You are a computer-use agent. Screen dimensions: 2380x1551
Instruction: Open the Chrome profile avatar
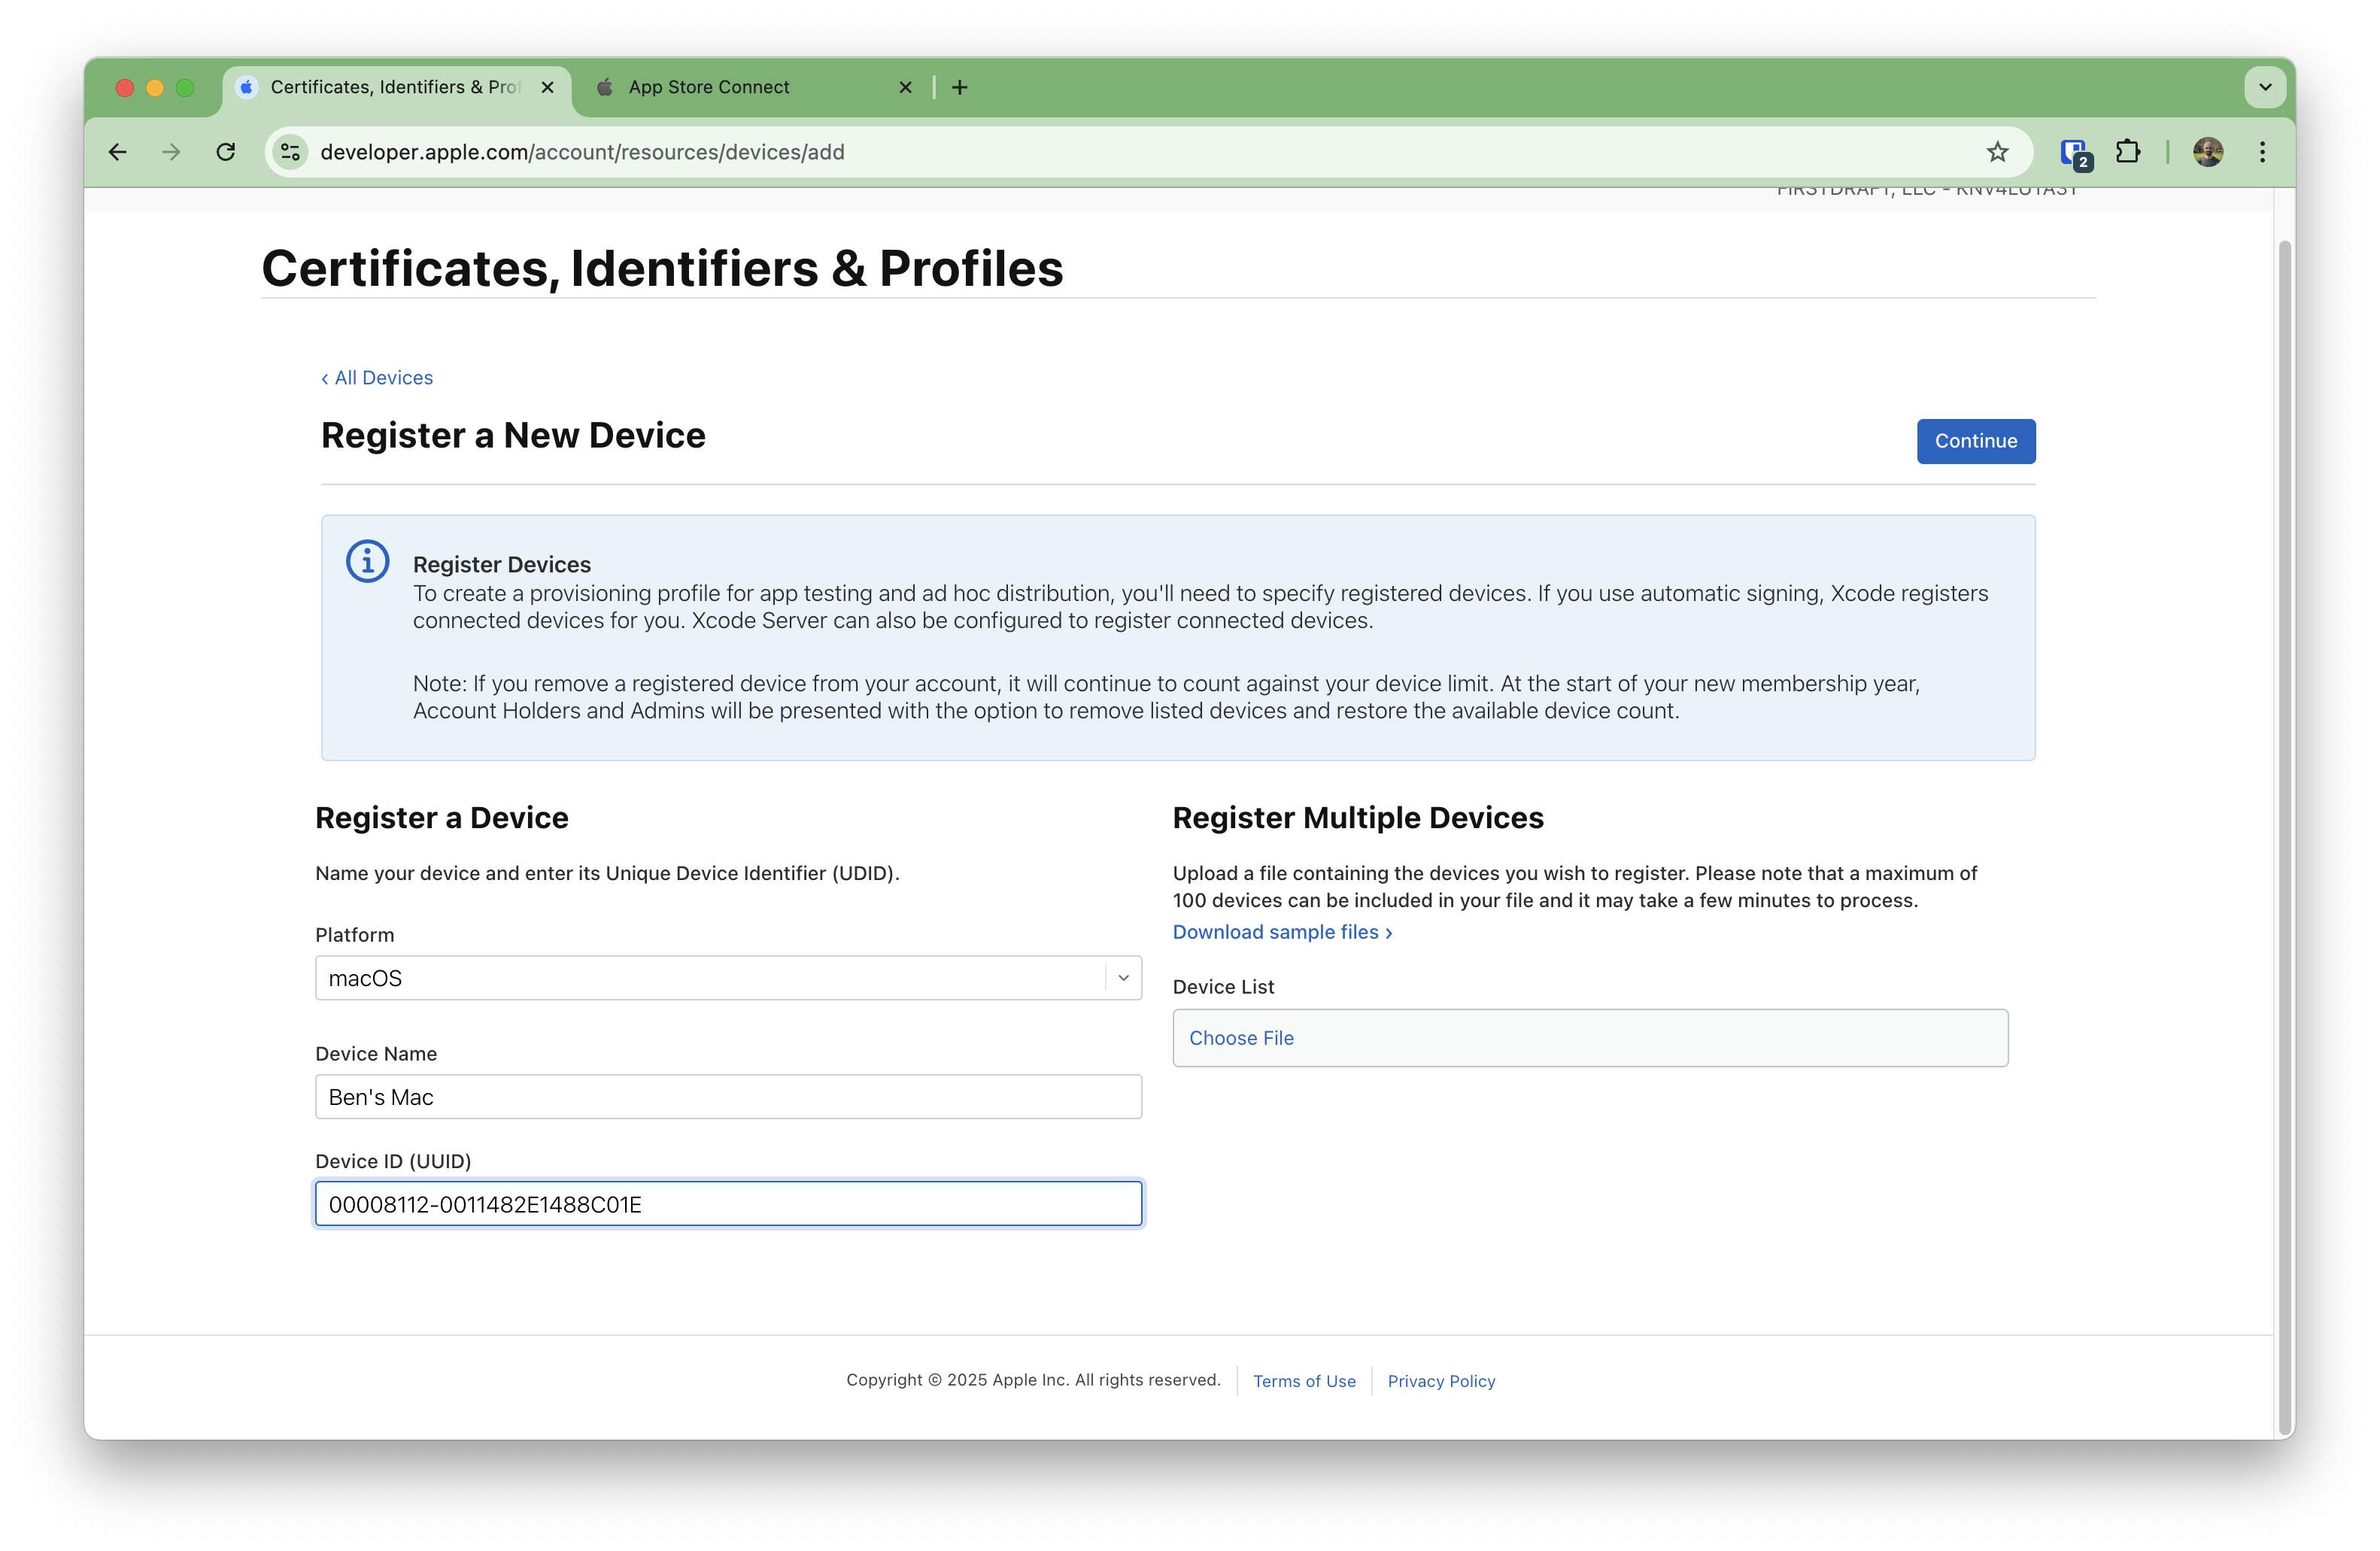click(x=2208, y=152)
